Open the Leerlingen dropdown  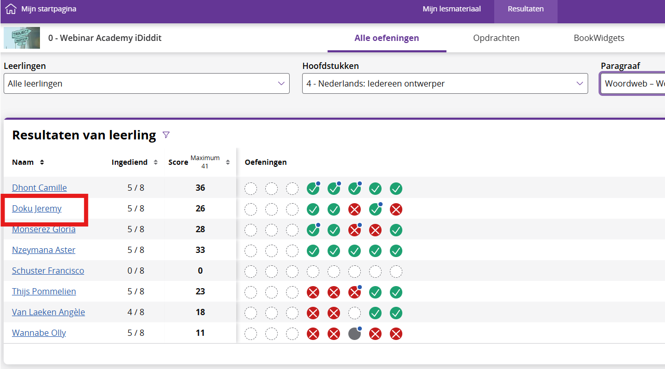[146, 83]
